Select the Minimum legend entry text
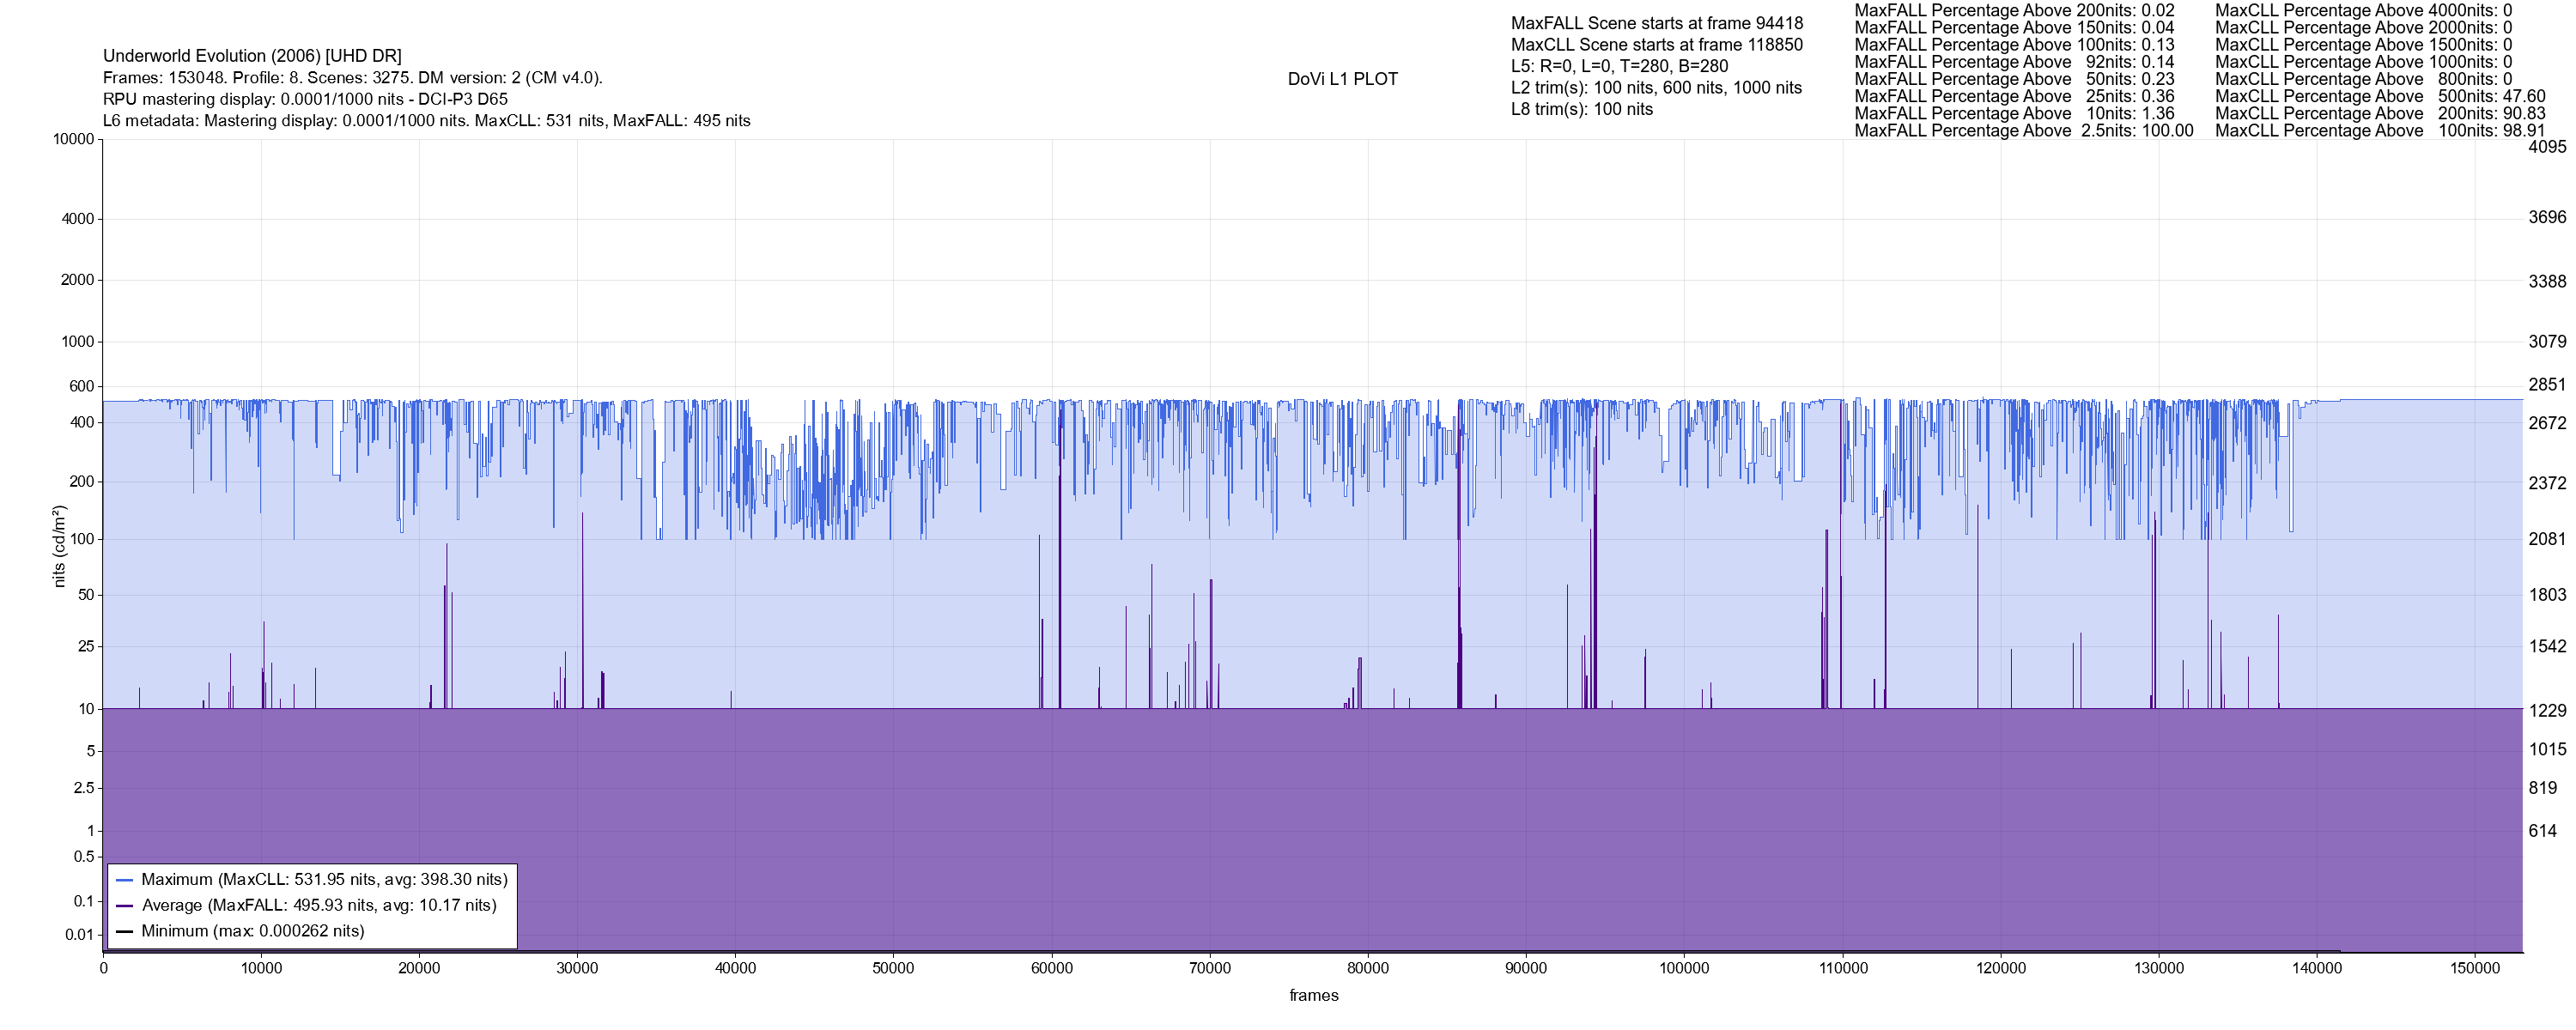The image size is (2576, 1030). 252,932
